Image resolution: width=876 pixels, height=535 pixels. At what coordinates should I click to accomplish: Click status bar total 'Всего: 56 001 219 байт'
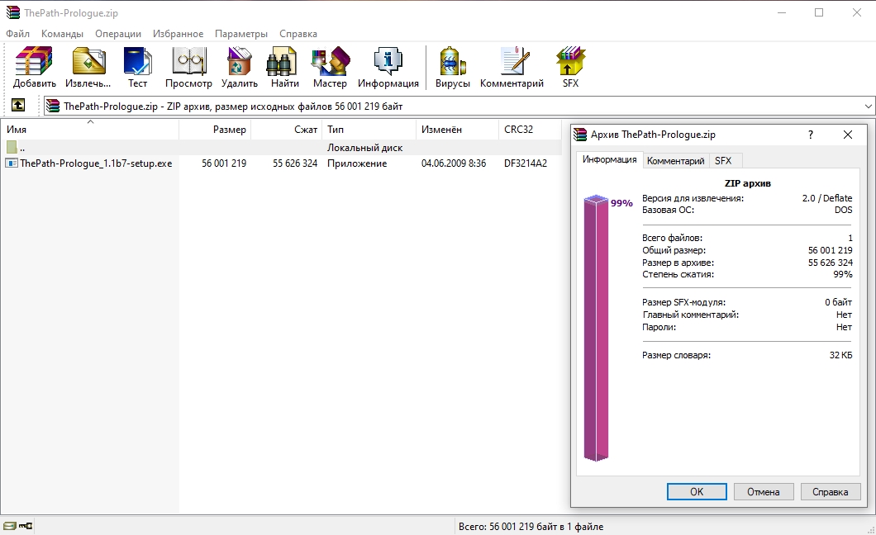tap(531, 526)
